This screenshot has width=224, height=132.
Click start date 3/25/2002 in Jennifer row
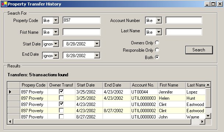pos(89,92)
